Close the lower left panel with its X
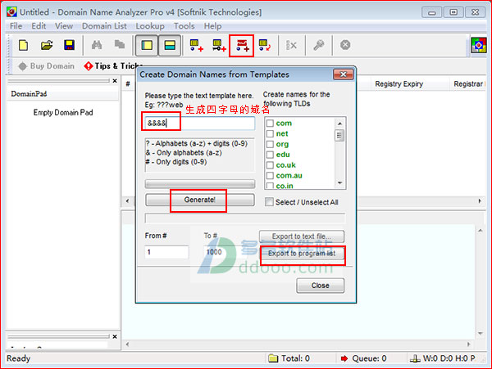Screen dimensions: 492x369 [x=115, y=336]
